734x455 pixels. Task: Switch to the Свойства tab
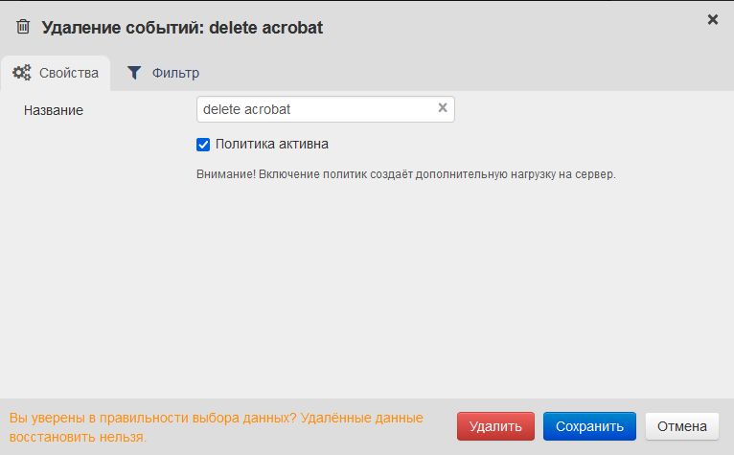pyautogui.click(x=68, y=73)
